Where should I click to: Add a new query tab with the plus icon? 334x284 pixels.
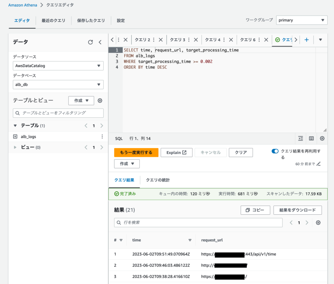(306, 40)
